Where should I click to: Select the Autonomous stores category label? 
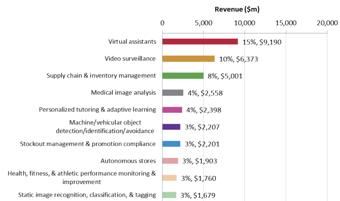point(128,161)
